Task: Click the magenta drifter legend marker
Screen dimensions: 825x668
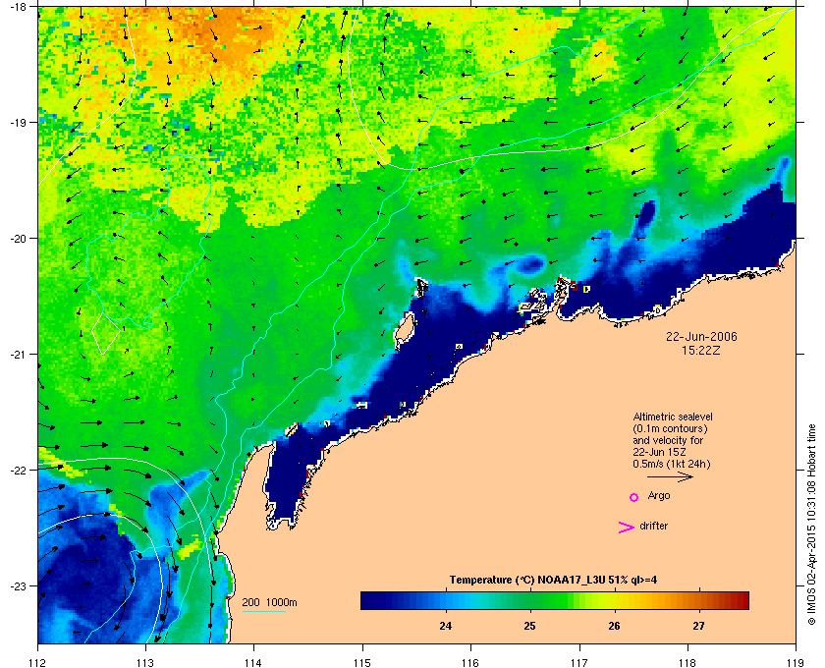Action: tap(627, 528)
